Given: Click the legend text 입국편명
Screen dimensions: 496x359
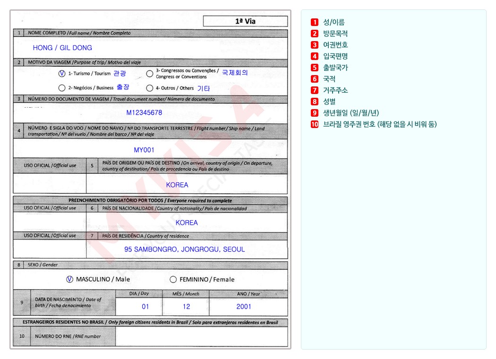Looking at the screenshot, I should click(335, 56).
